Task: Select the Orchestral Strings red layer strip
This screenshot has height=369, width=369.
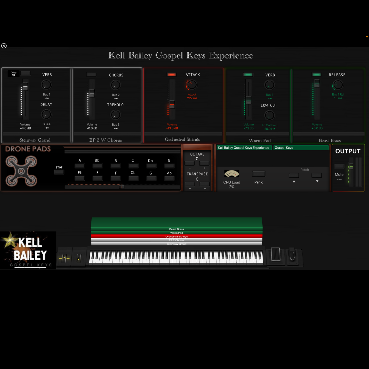Action: pyautogui.click(x=177, y=236)
